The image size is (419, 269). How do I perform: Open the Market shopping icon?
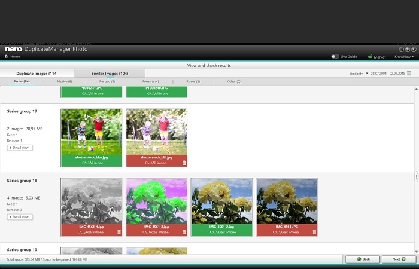[371, 57]
